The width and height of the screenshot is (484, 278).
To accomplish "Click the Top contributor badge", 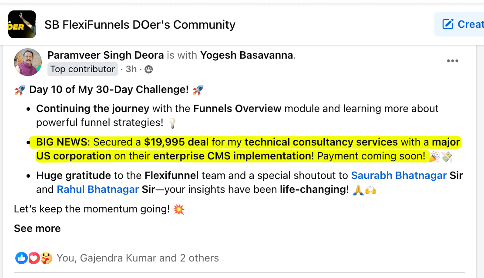I will (82, 69).
